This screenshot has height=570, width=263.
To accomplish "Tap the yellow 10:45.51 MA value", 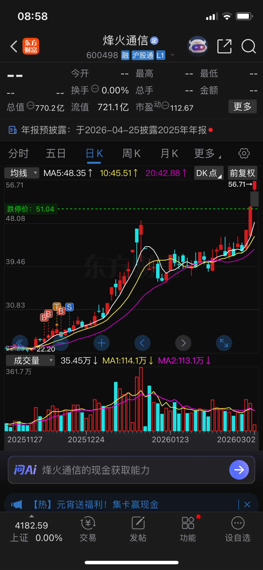I will [119, 173].
